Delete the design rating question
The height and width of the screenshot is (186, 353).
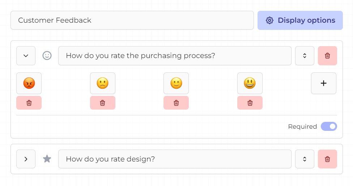(327, 159)
